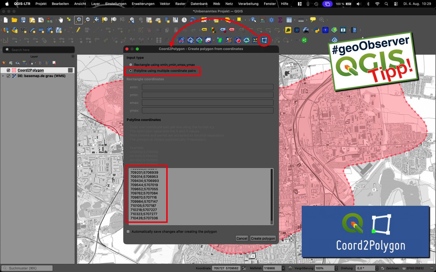Click Collapse All icon in Layer panel
Viewport: 436px width, 272px height.
pos(47,63)
